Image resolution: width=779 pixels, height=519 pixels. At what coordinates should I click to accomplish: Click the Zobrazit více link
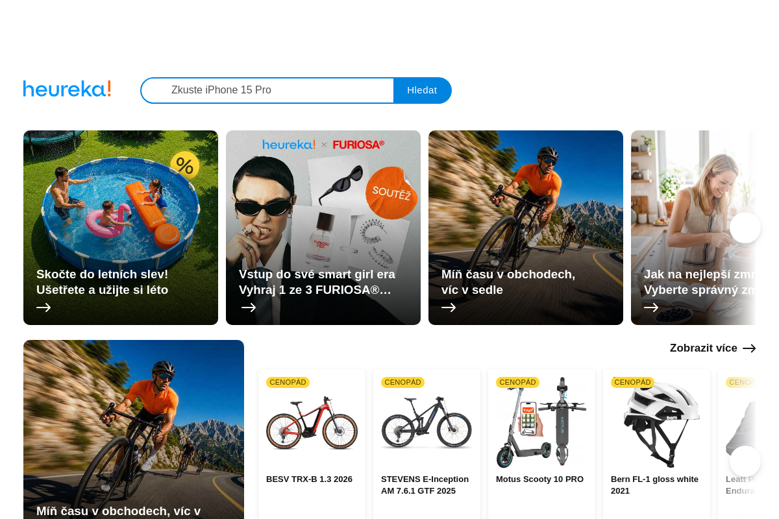pyautogui.click(x=704, y=348)
